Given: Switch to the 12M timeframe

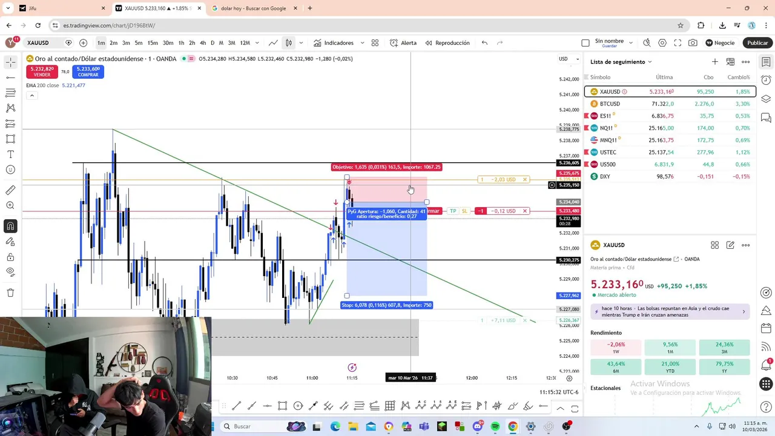Looking at the screenshot, I should pos(245,43).
